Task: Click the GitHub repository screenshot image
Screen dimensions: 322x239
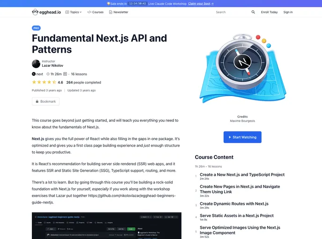Action: [107, 225]
